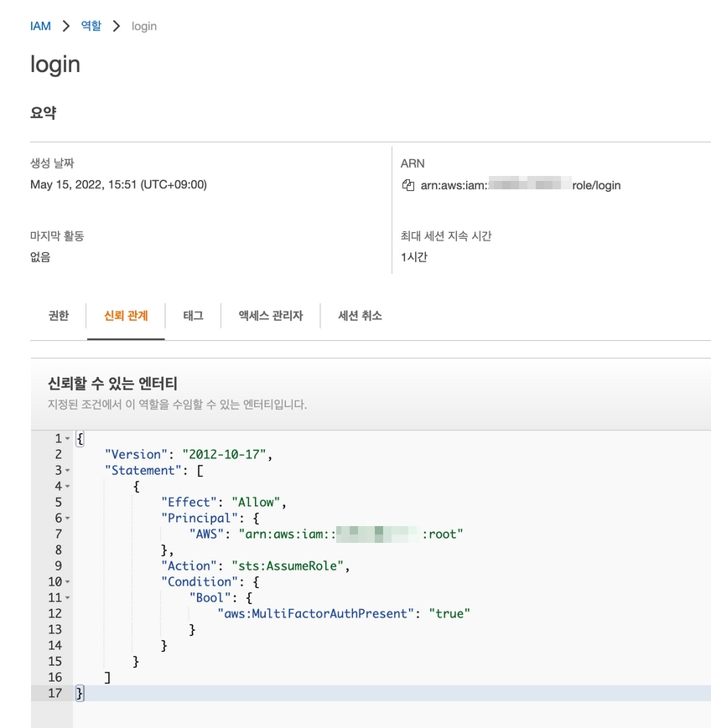711x728 pixels.
Task: Click line number 17 in the editor gutter
Action: point(54,693)
